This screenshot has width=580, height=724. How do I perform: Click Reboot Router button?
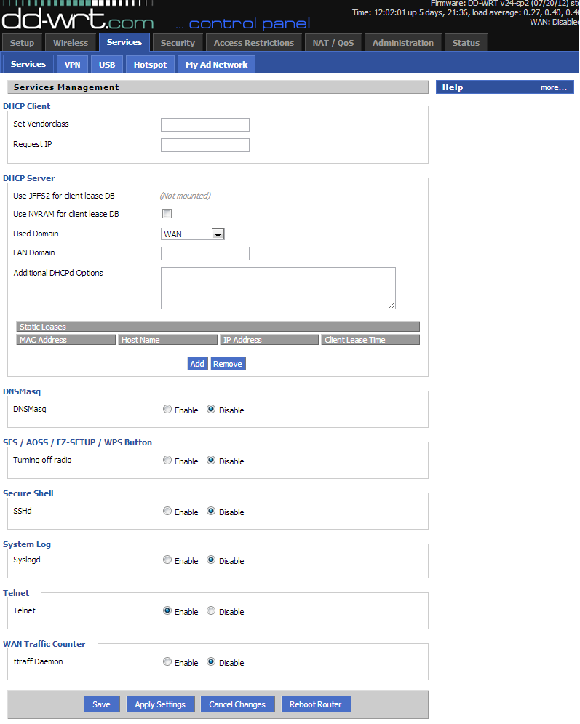(315, 704)
